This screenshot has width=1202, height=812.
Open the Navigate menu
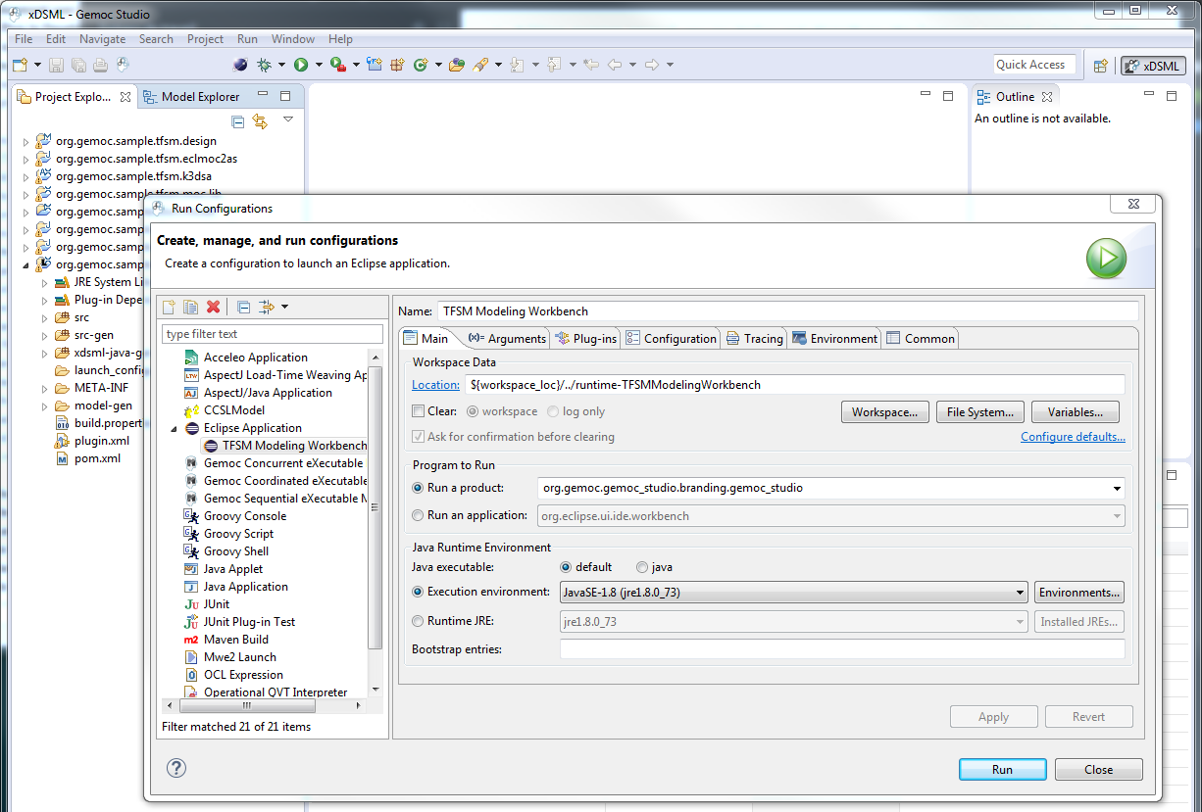(x=102, y=39)
